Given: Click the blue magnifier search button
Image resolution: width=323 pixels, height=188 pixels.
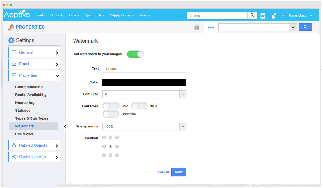Looking at the screenshot, I should tap(305, 27).
